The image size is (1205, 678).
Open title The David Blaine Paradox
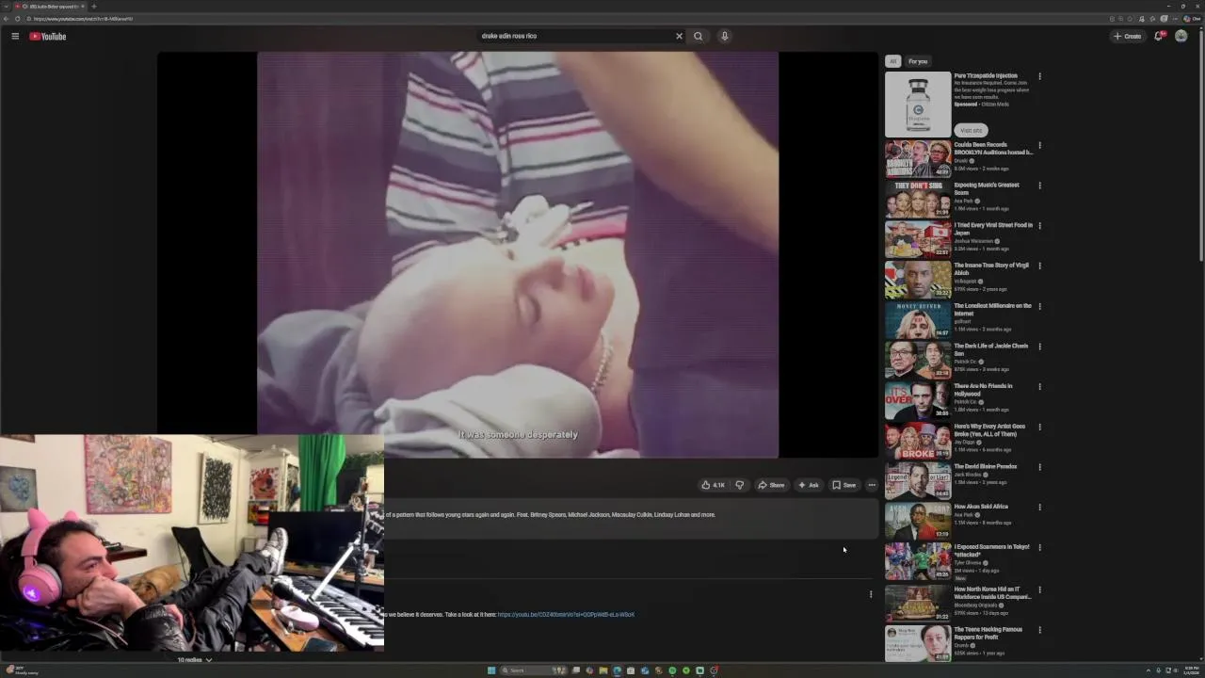click(986, 466)
